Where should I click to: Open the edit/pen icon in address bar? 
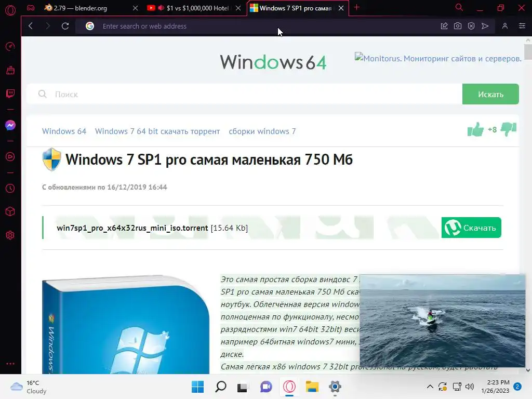coord(444,26)
